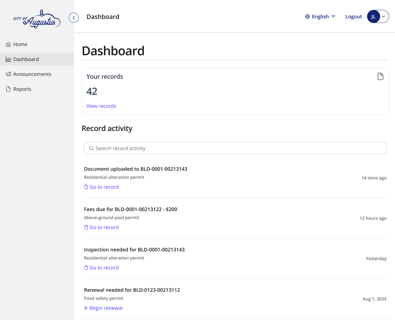Click the Home icon in sidebar
Image resolution: width=395 pixels, height=320 pixels.
tap(8, 44)
